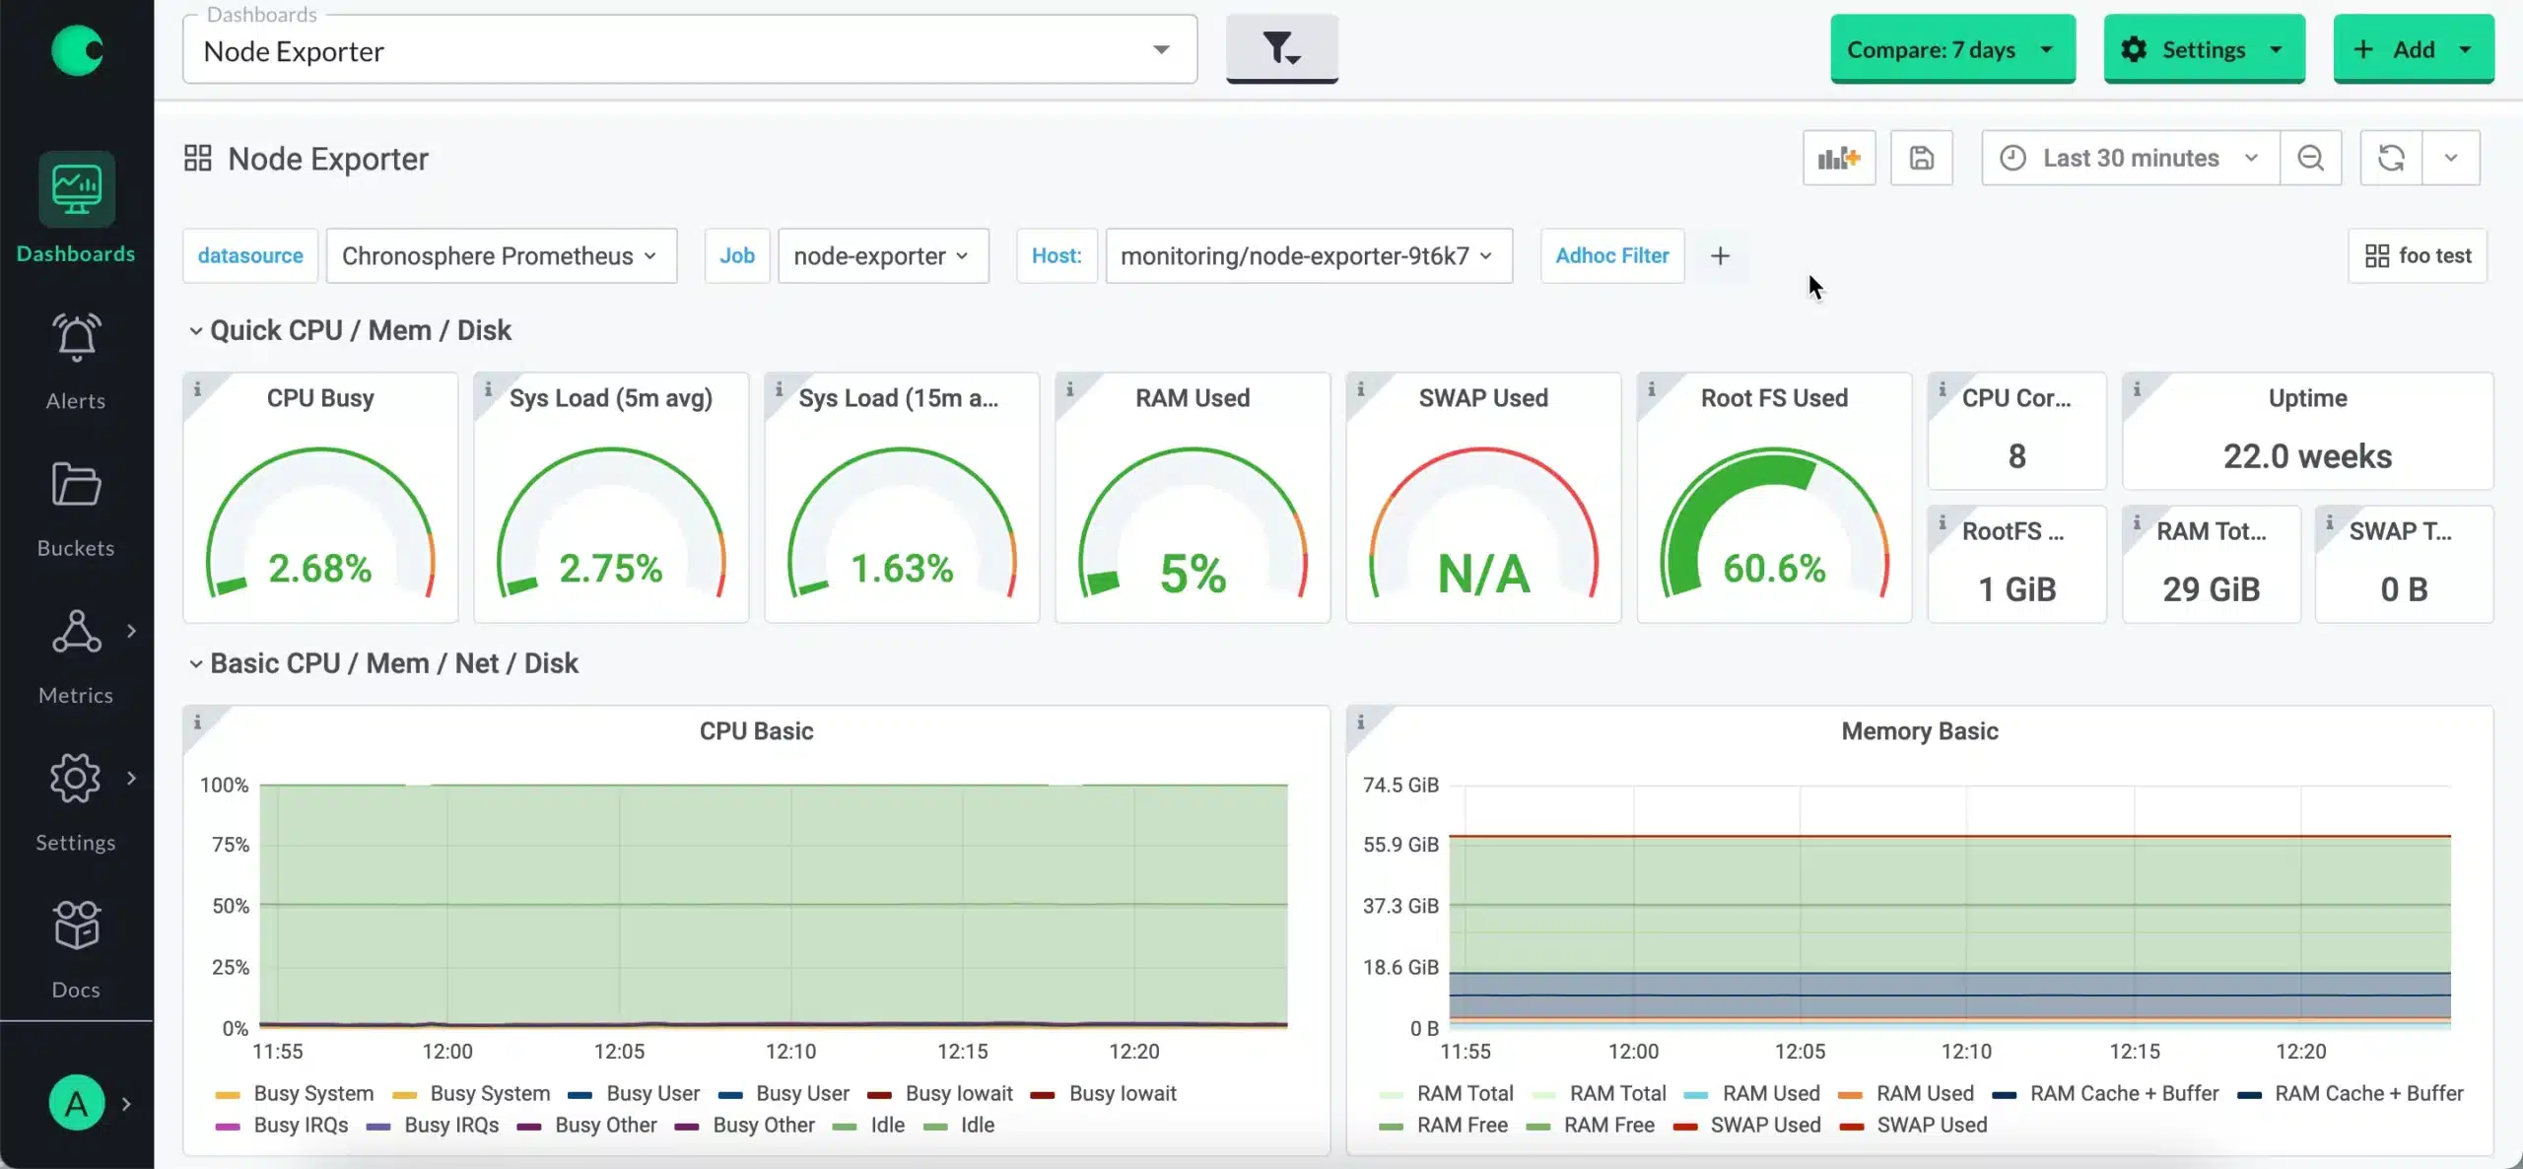Click the Settings button in top toolbar
The width and height of the screenshot is (2523, 1169).
tap(2203, 48)
